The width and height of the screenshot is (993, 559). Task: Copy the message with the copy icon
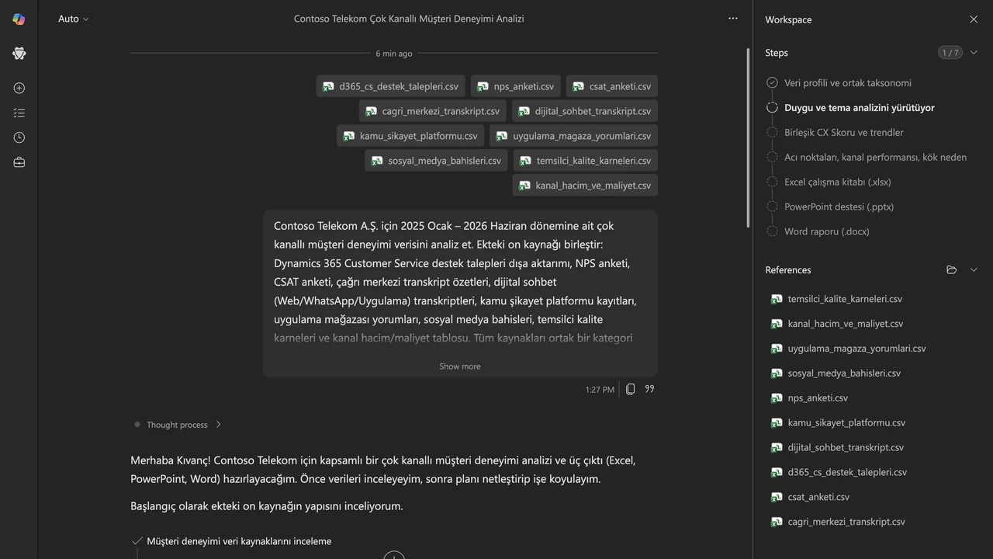click(x=630, y=389)
